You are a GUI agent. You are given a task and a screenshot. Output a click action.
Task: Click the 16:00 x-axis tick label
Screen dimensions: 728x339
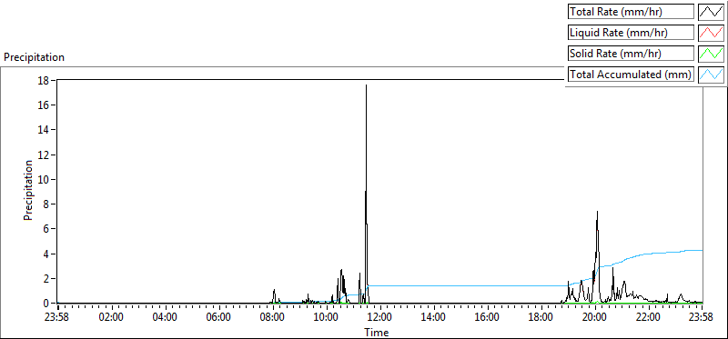(488, 318)
